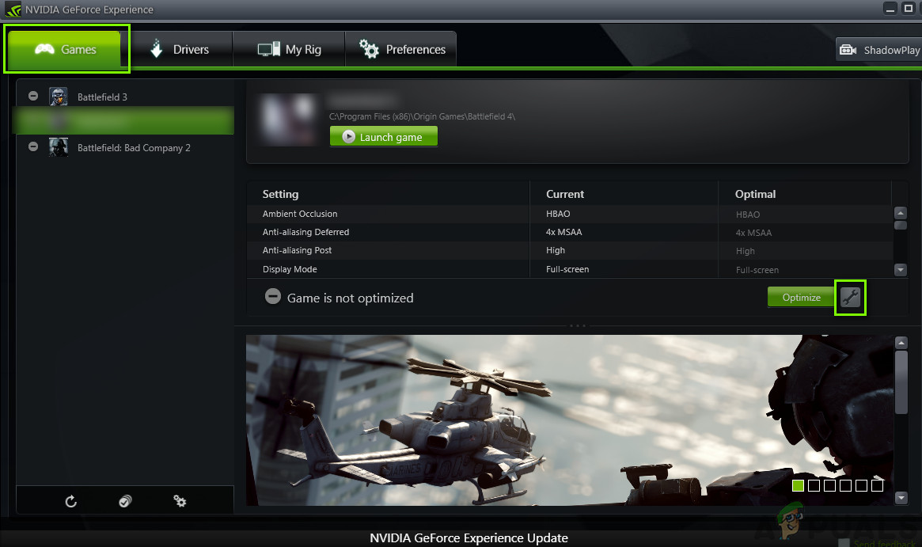Viewport: 922px width, 547px height.
Task: Click current value Full-screen
Action: pos(567,269)
